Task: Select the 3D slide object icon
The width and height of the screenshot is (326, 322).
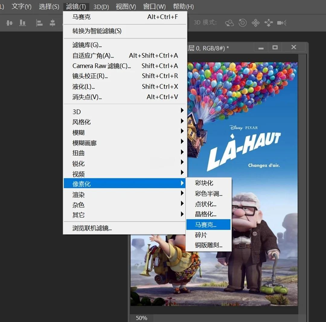Action: tap(268, 23)
